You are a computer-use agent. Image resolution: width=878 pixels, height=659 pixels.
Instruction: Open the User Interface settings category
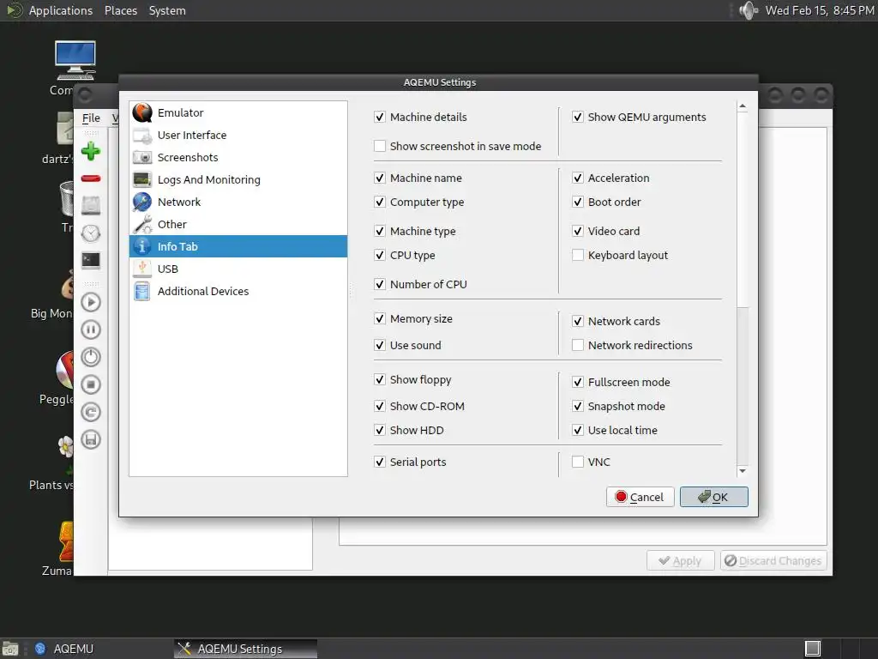coord(238,135)
